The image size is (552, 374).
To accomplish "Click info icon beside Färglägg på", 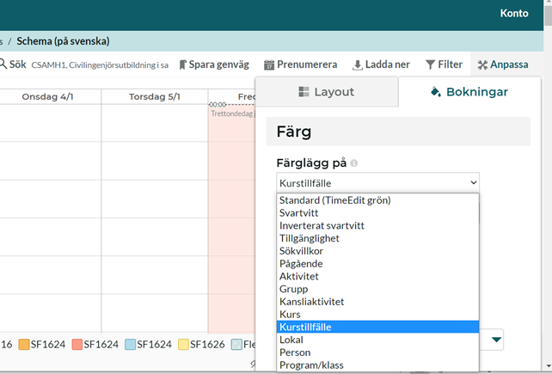I will point(354,162).
